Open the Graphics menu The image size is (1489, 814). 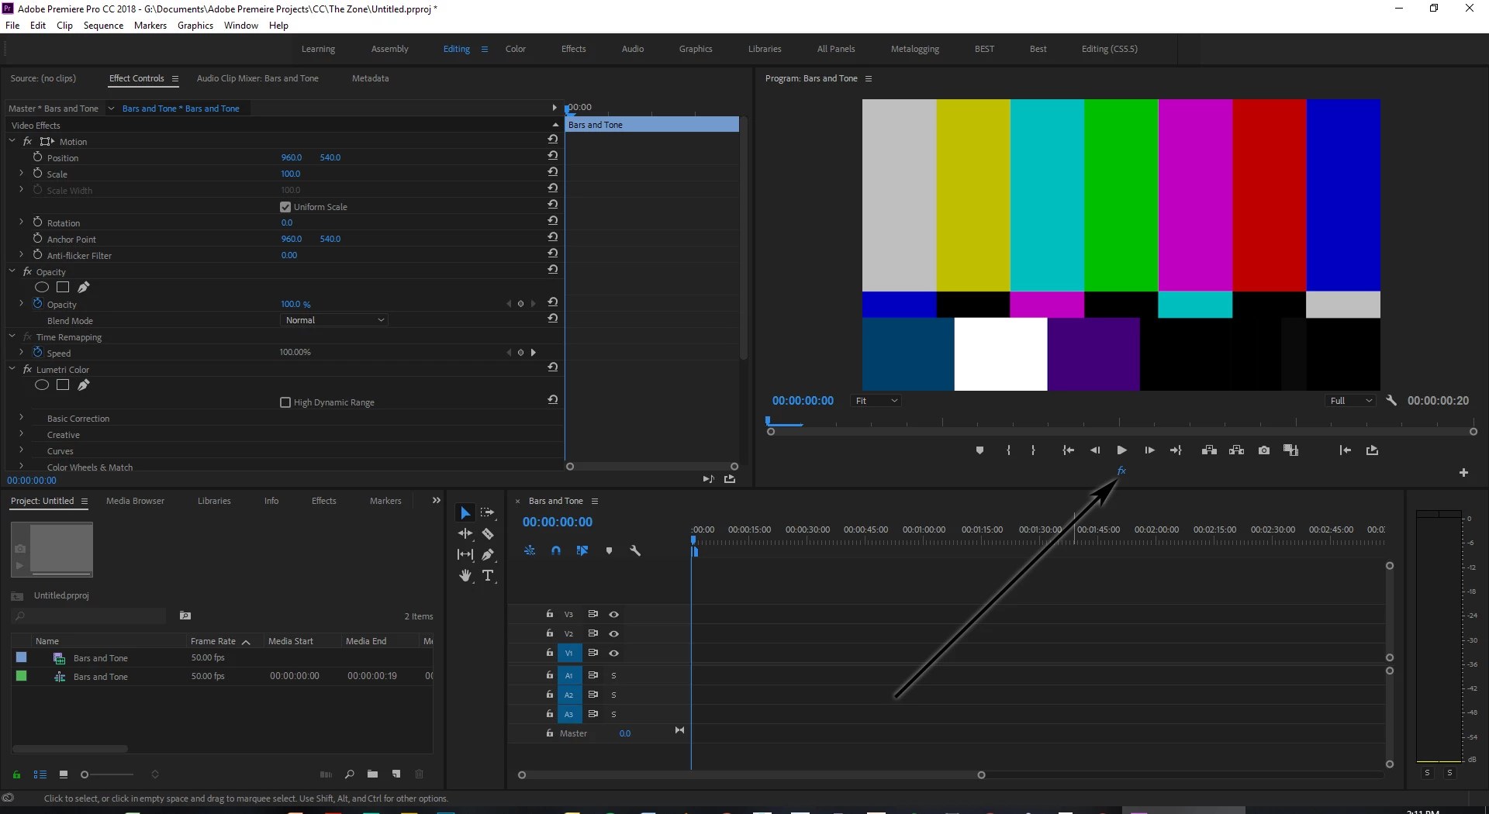pos(195,26)
